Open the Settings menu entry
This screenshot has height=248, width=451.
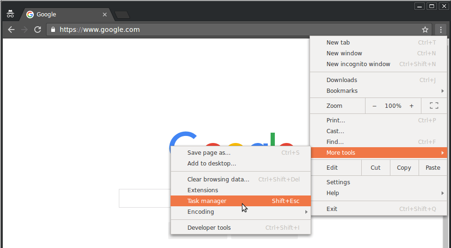tap(338, 182)
